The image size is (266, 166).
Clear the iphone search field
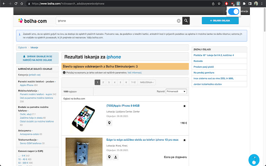coord(179,21)
